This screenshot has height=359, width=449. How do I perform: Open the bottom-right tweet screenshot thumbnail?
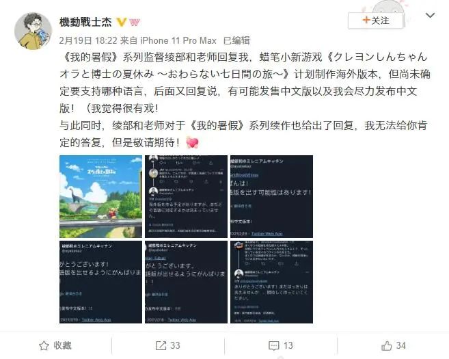[271, 282]
